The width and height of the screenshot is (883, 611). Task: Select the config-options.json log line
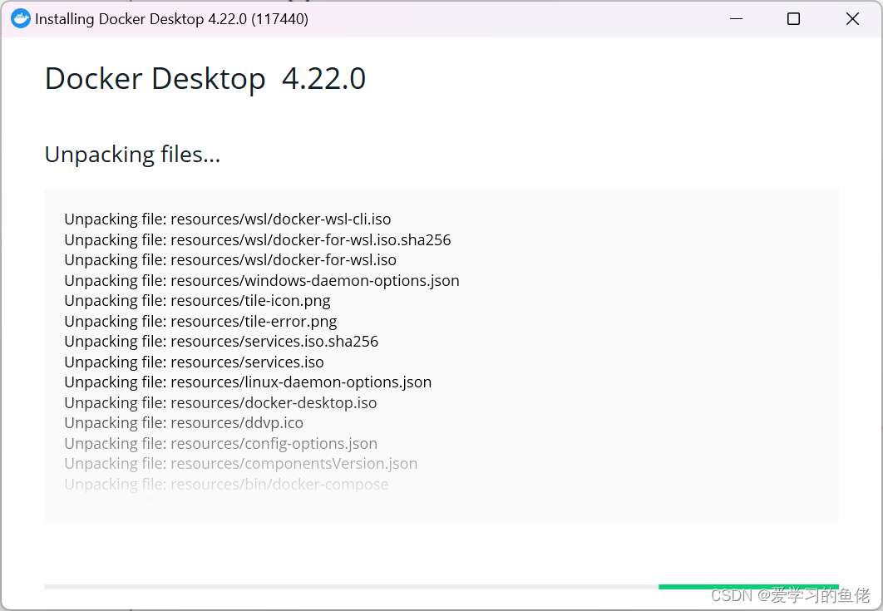point(221,444)
